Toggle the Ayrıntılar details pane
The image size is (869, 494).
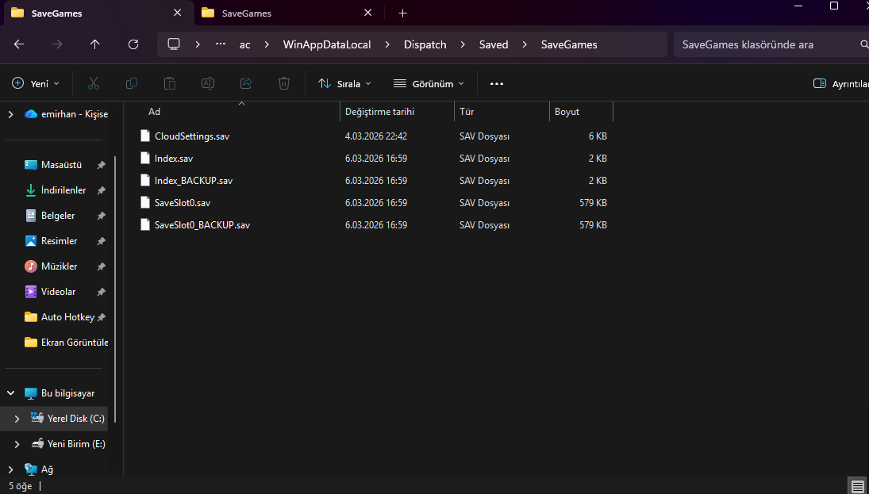coord(841,83)
